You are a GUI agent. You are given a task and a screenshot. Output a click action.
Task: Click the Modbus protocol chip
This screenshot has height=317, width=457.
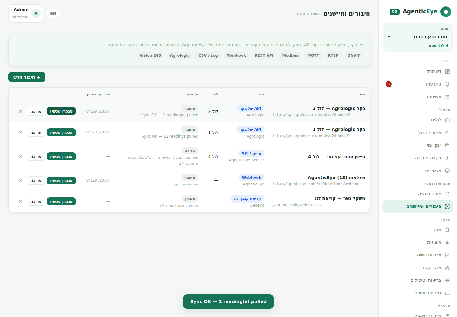[x=290, y=55]
